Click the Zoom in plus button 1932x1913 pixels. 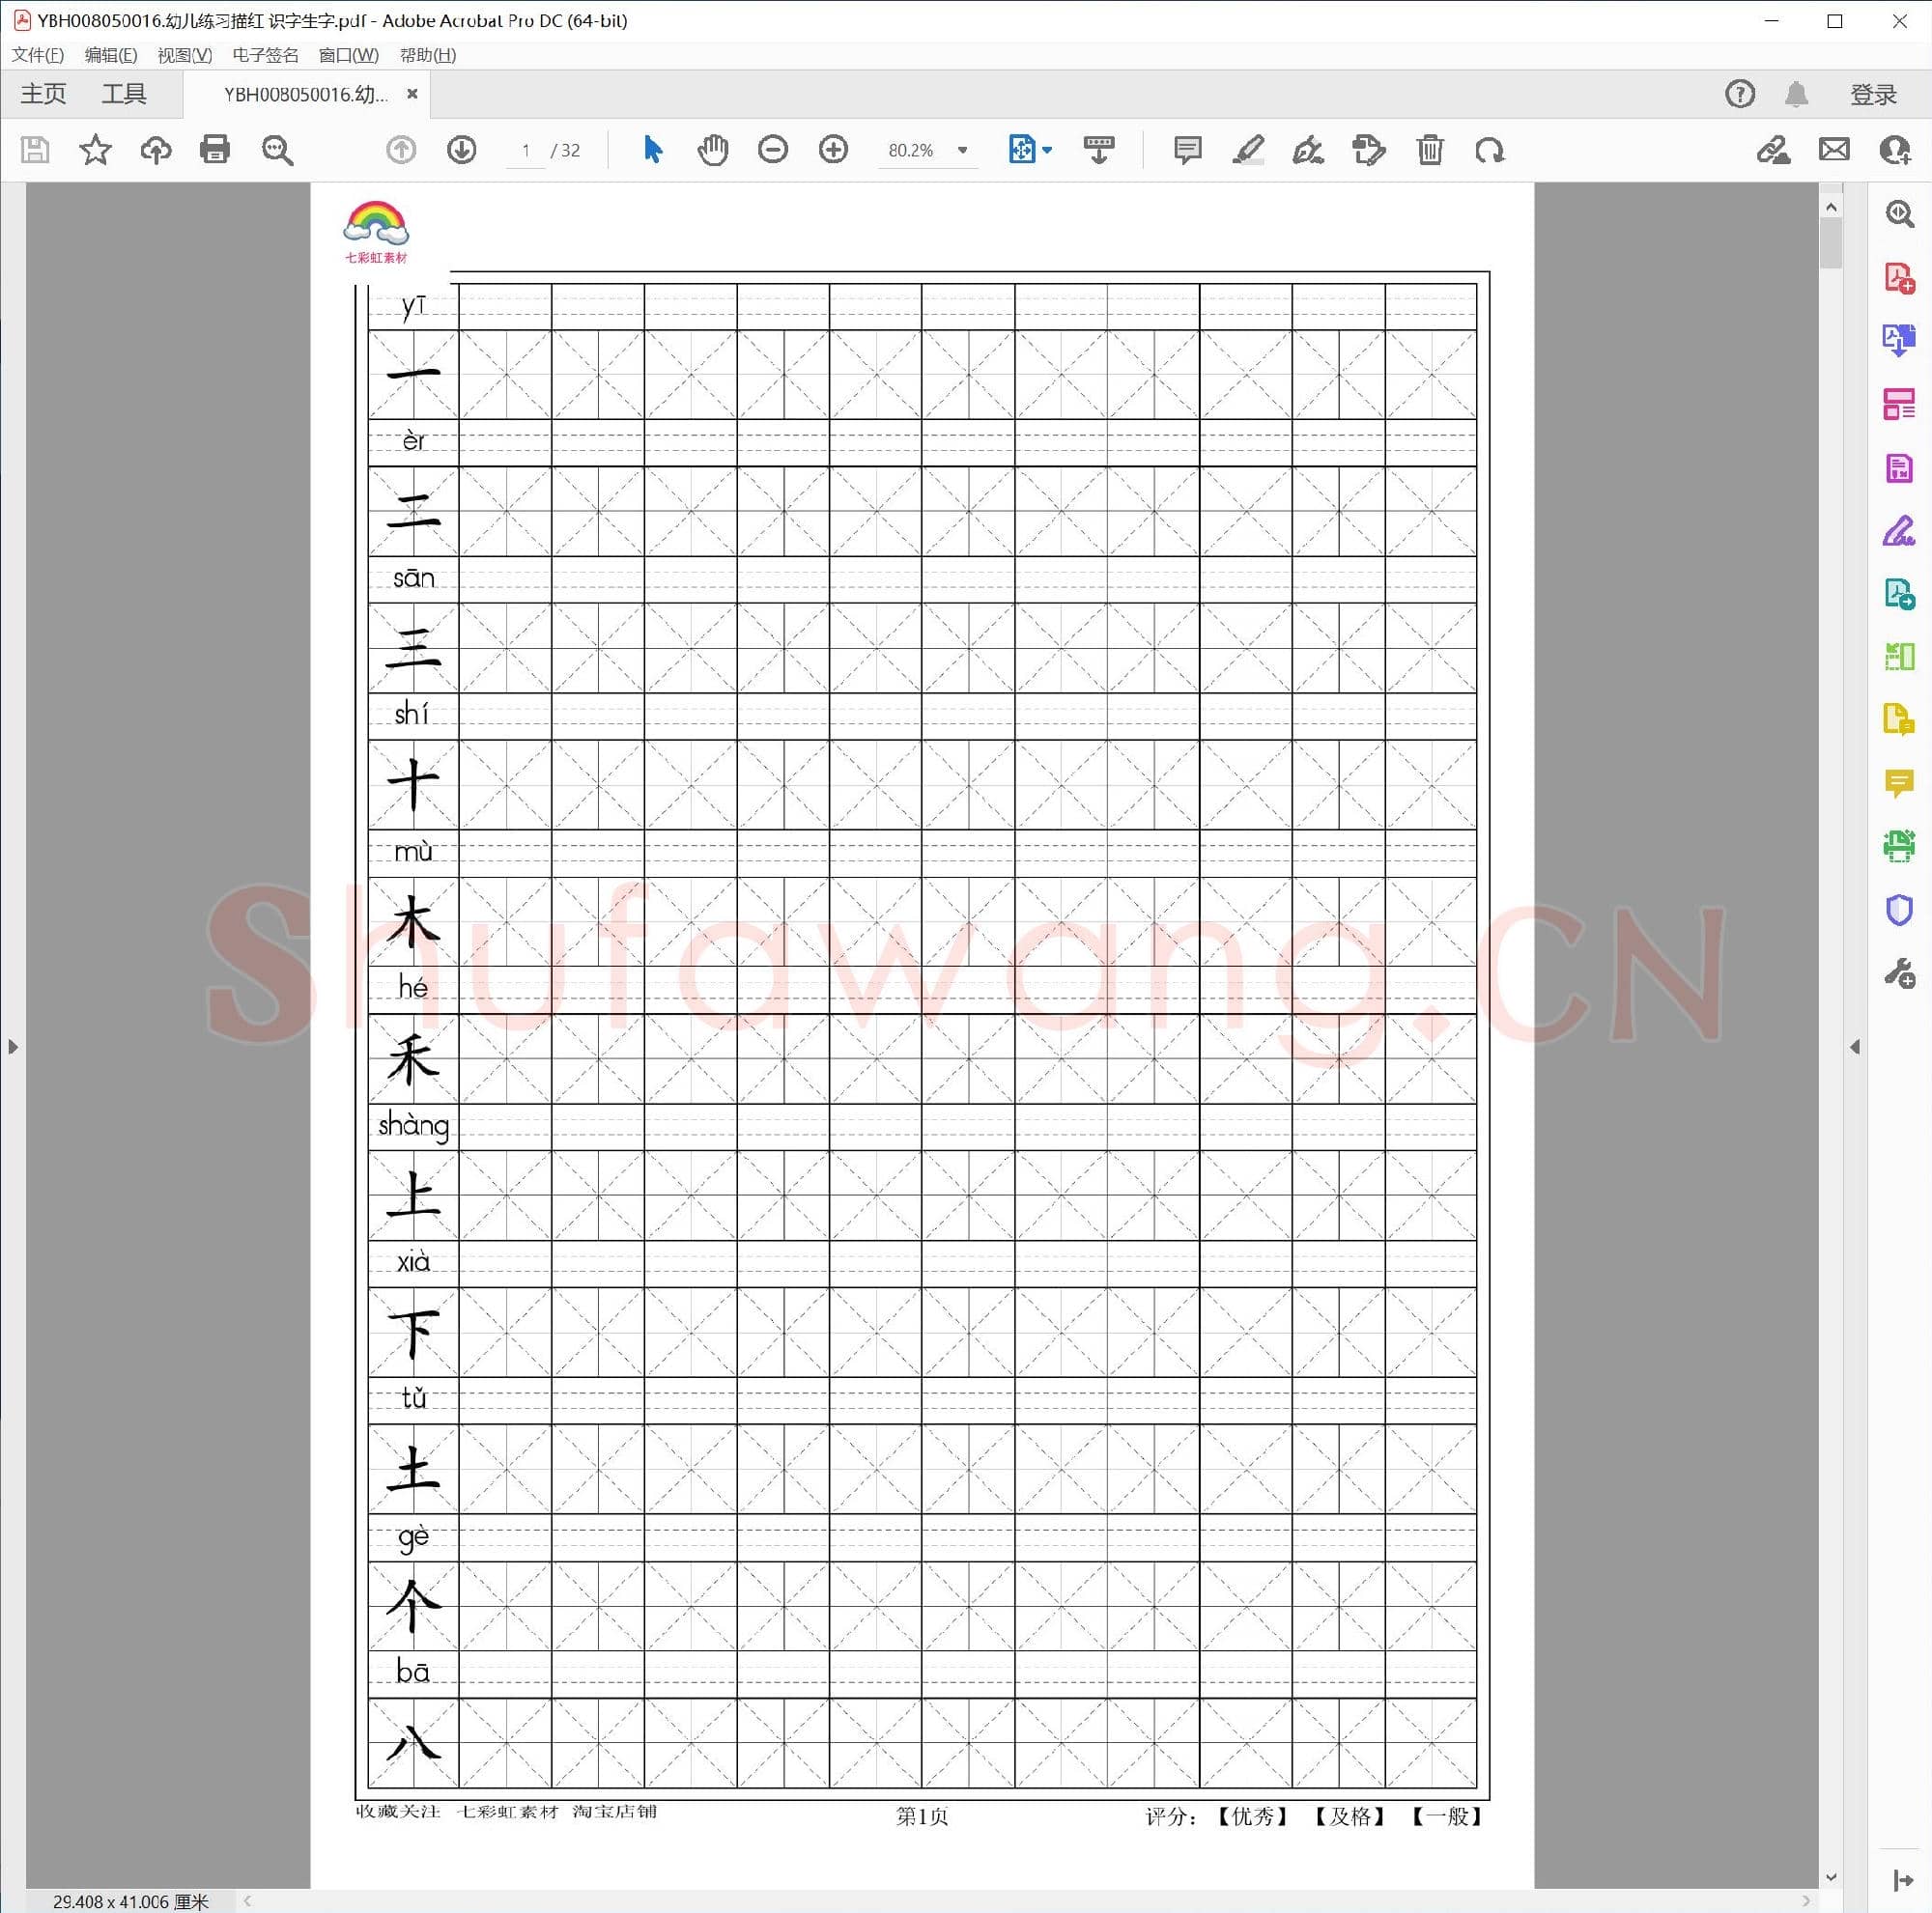click(x=832, y=150)
